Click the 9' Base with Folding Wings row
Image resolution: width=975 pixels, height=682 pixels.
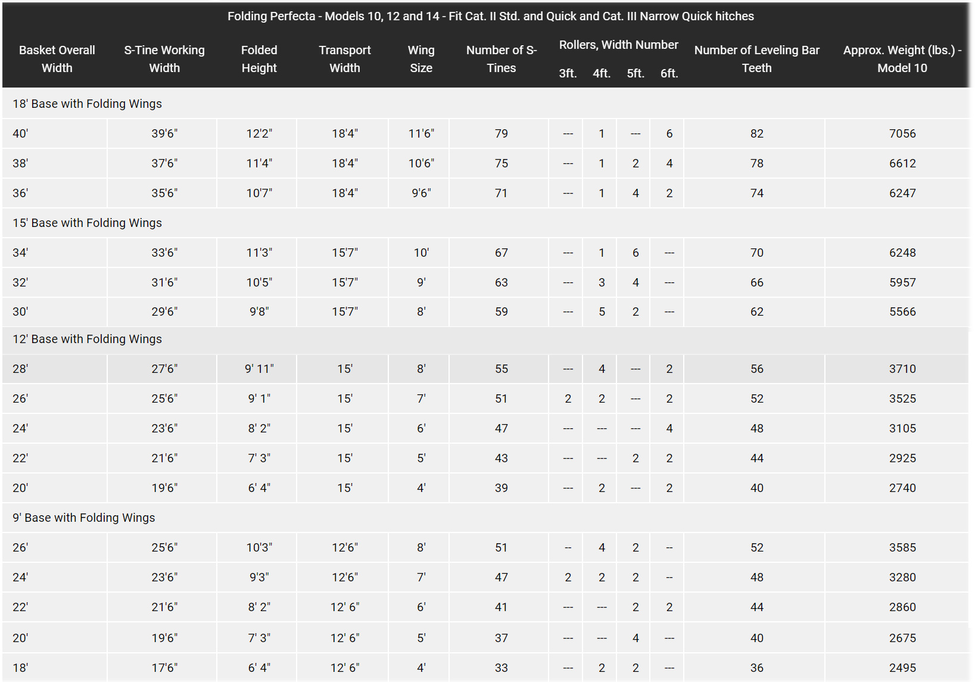point(84,518)
